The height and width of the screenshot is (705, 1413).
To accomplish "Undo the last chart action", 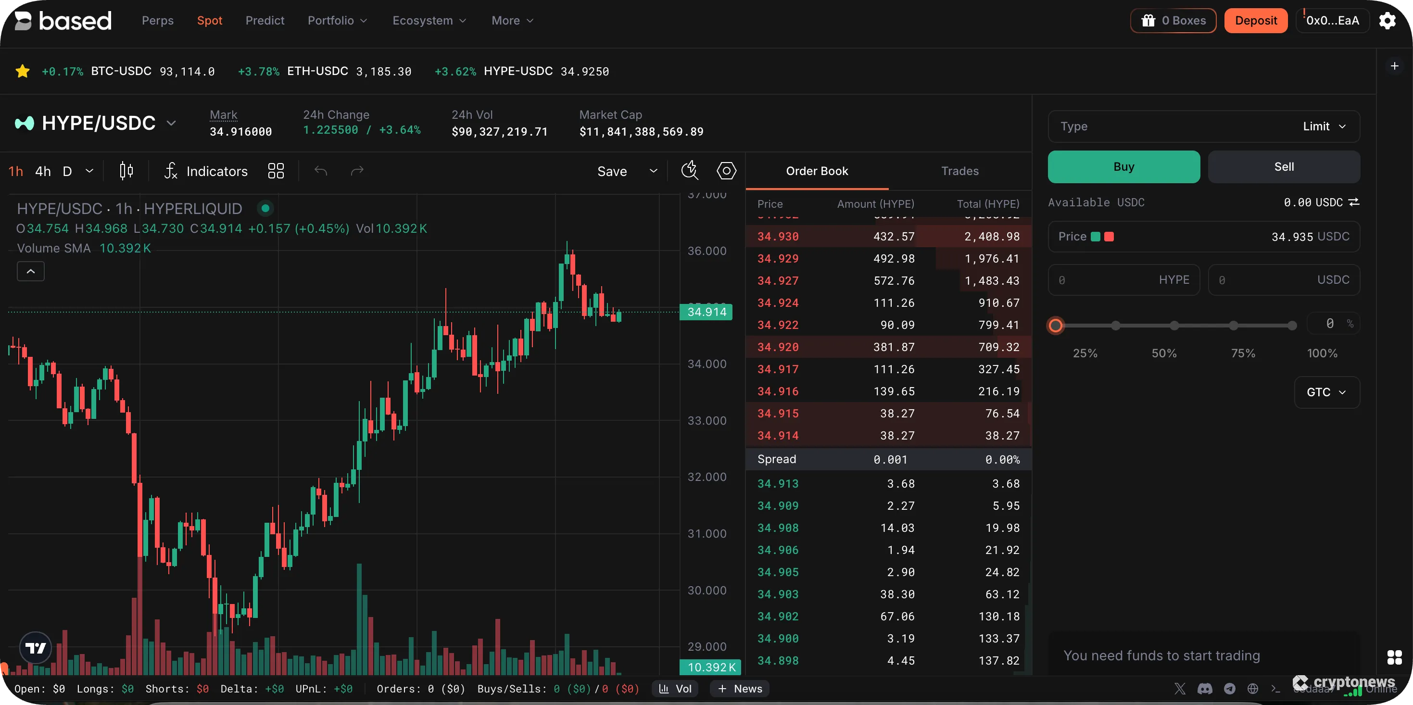I will tap(321, 171).
